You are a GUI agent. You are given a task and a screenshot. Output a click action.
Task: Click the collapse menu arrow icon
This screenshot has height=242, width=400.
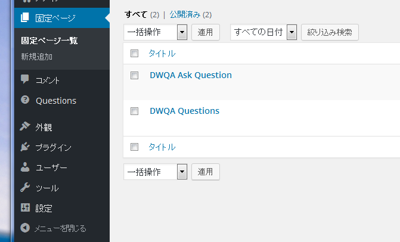pyautogui.click(x=25, y=228)
